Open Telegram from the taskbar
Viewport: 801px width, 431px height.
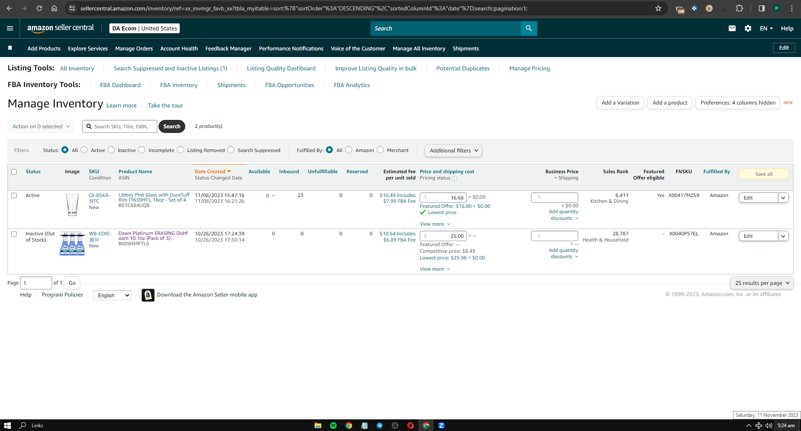click(380, 425)
